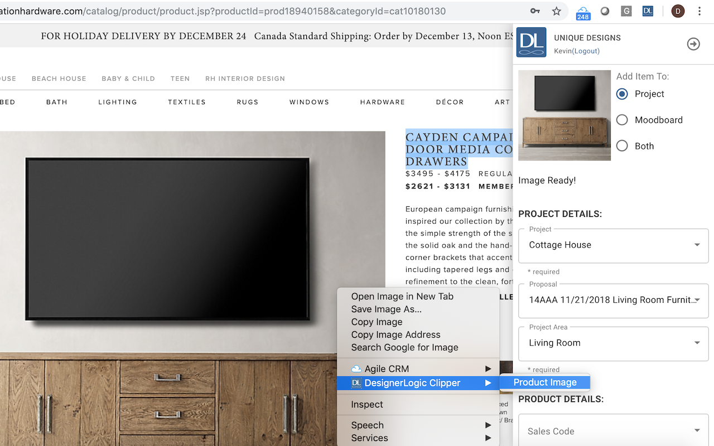Click the circular arrow icon in the panel header
The width and height of the screenshot is (714, 446).
tap(693, 43)
